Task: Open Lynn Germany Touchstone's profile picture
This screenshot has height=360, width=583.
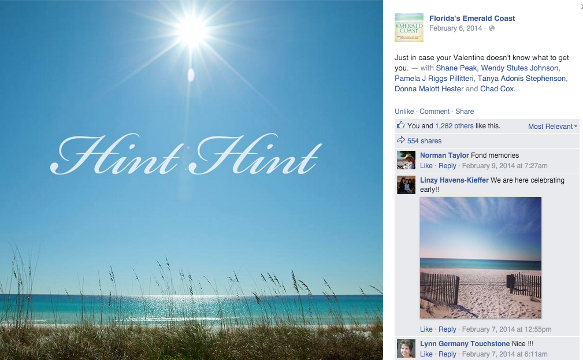Action: [406, 348]
